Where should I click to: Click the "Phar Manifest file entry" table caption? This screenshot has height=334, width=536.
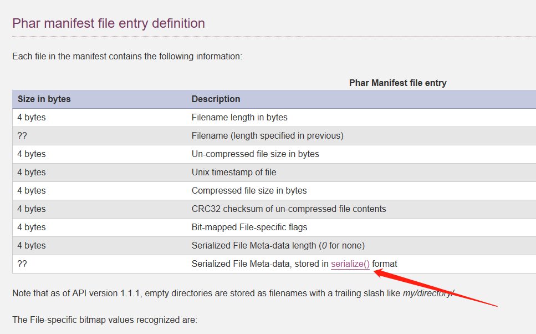(x=397, y=83)
